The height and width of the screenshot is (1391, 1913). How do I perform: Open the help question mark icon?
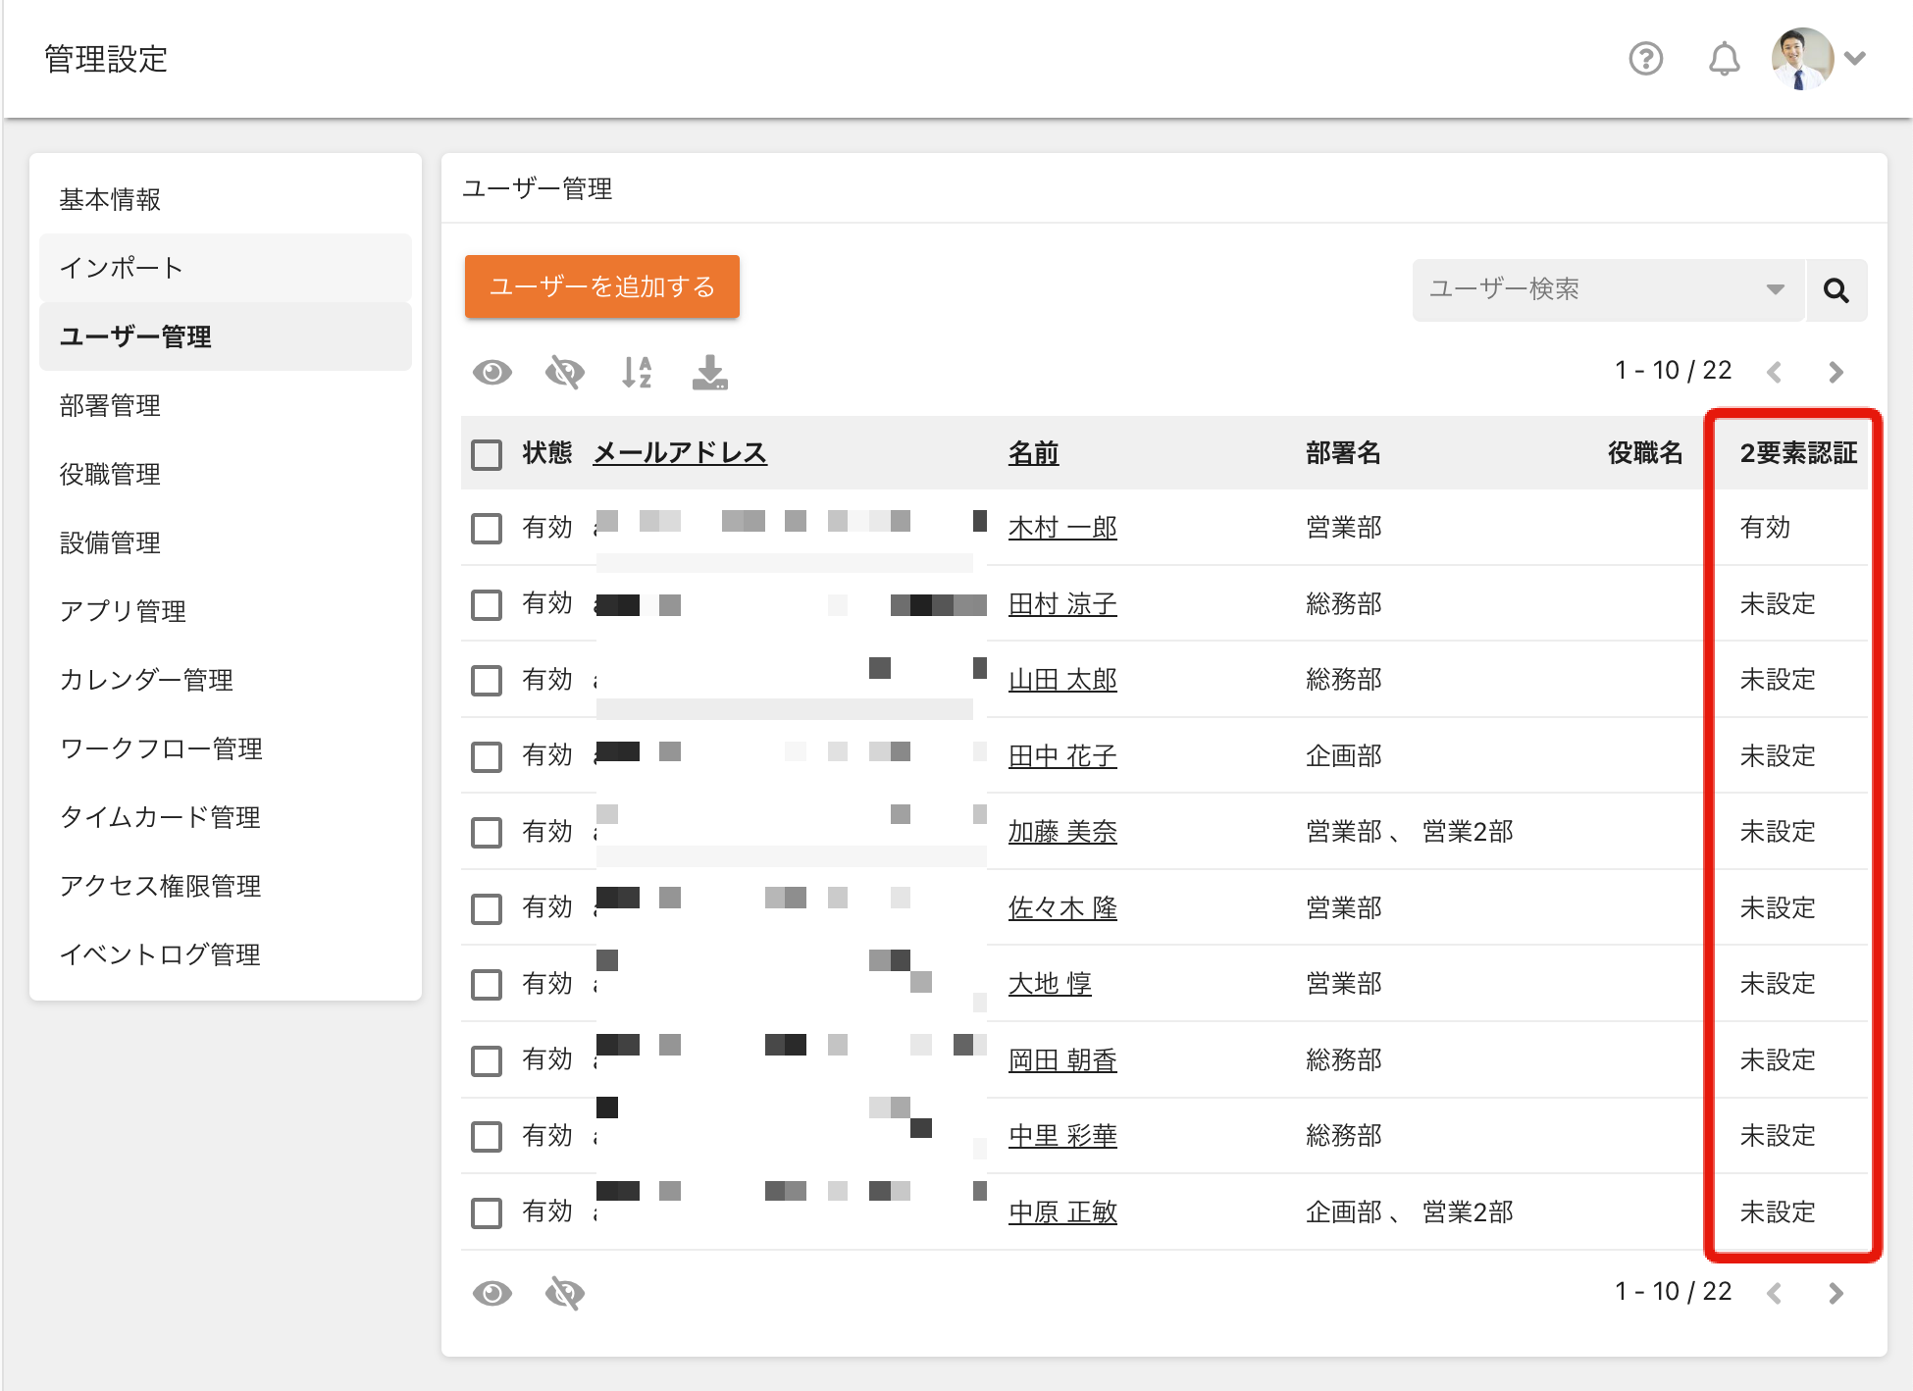click(1645, 59)
